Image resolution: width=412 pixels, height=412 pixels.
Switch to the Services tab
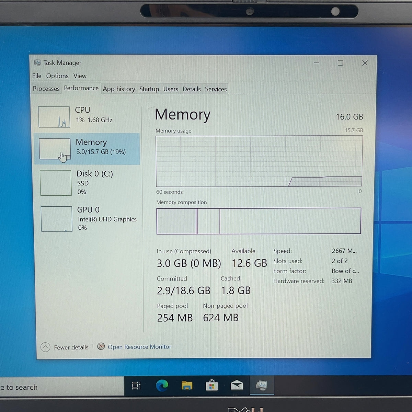click(216, 89)
